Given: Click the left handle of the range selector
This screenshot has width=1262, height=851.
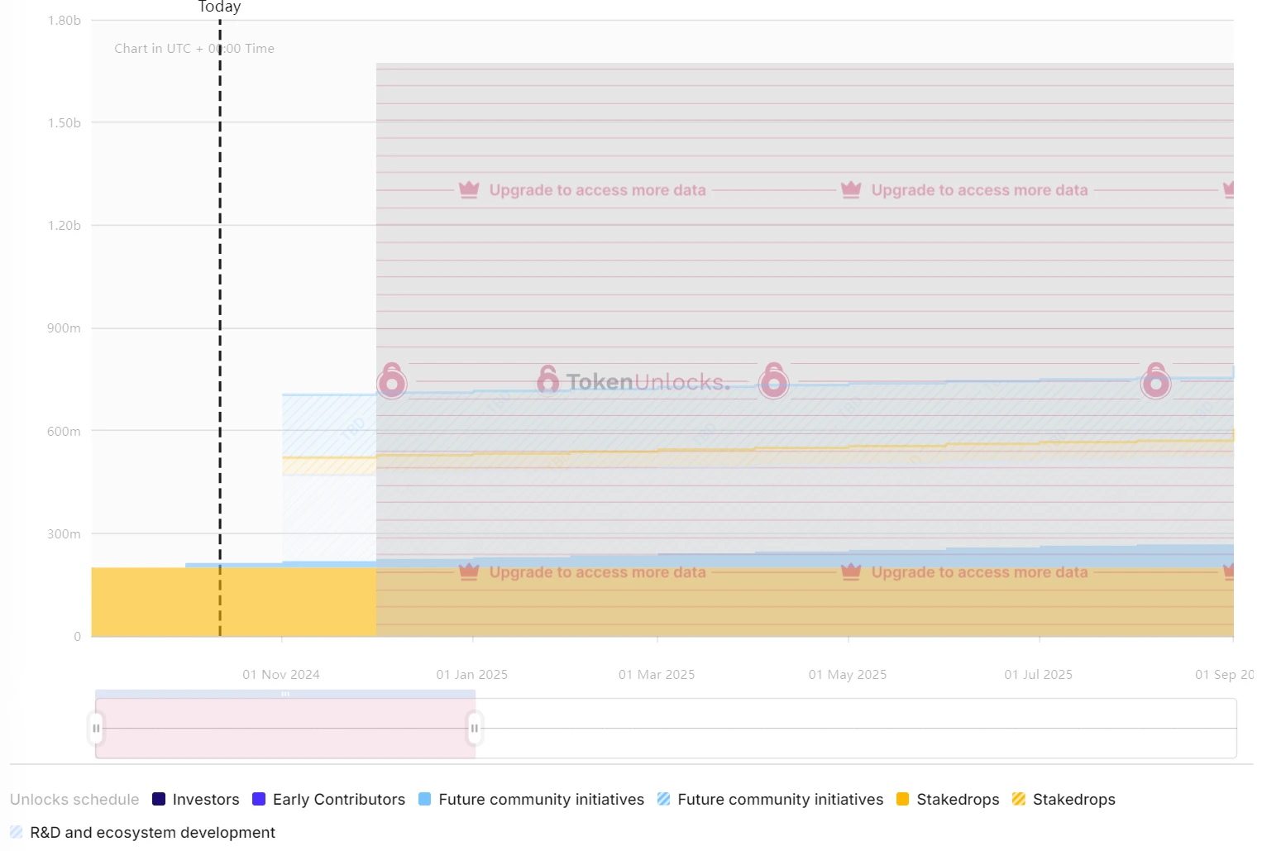Looking at the screenshot, I should point(96,729).
